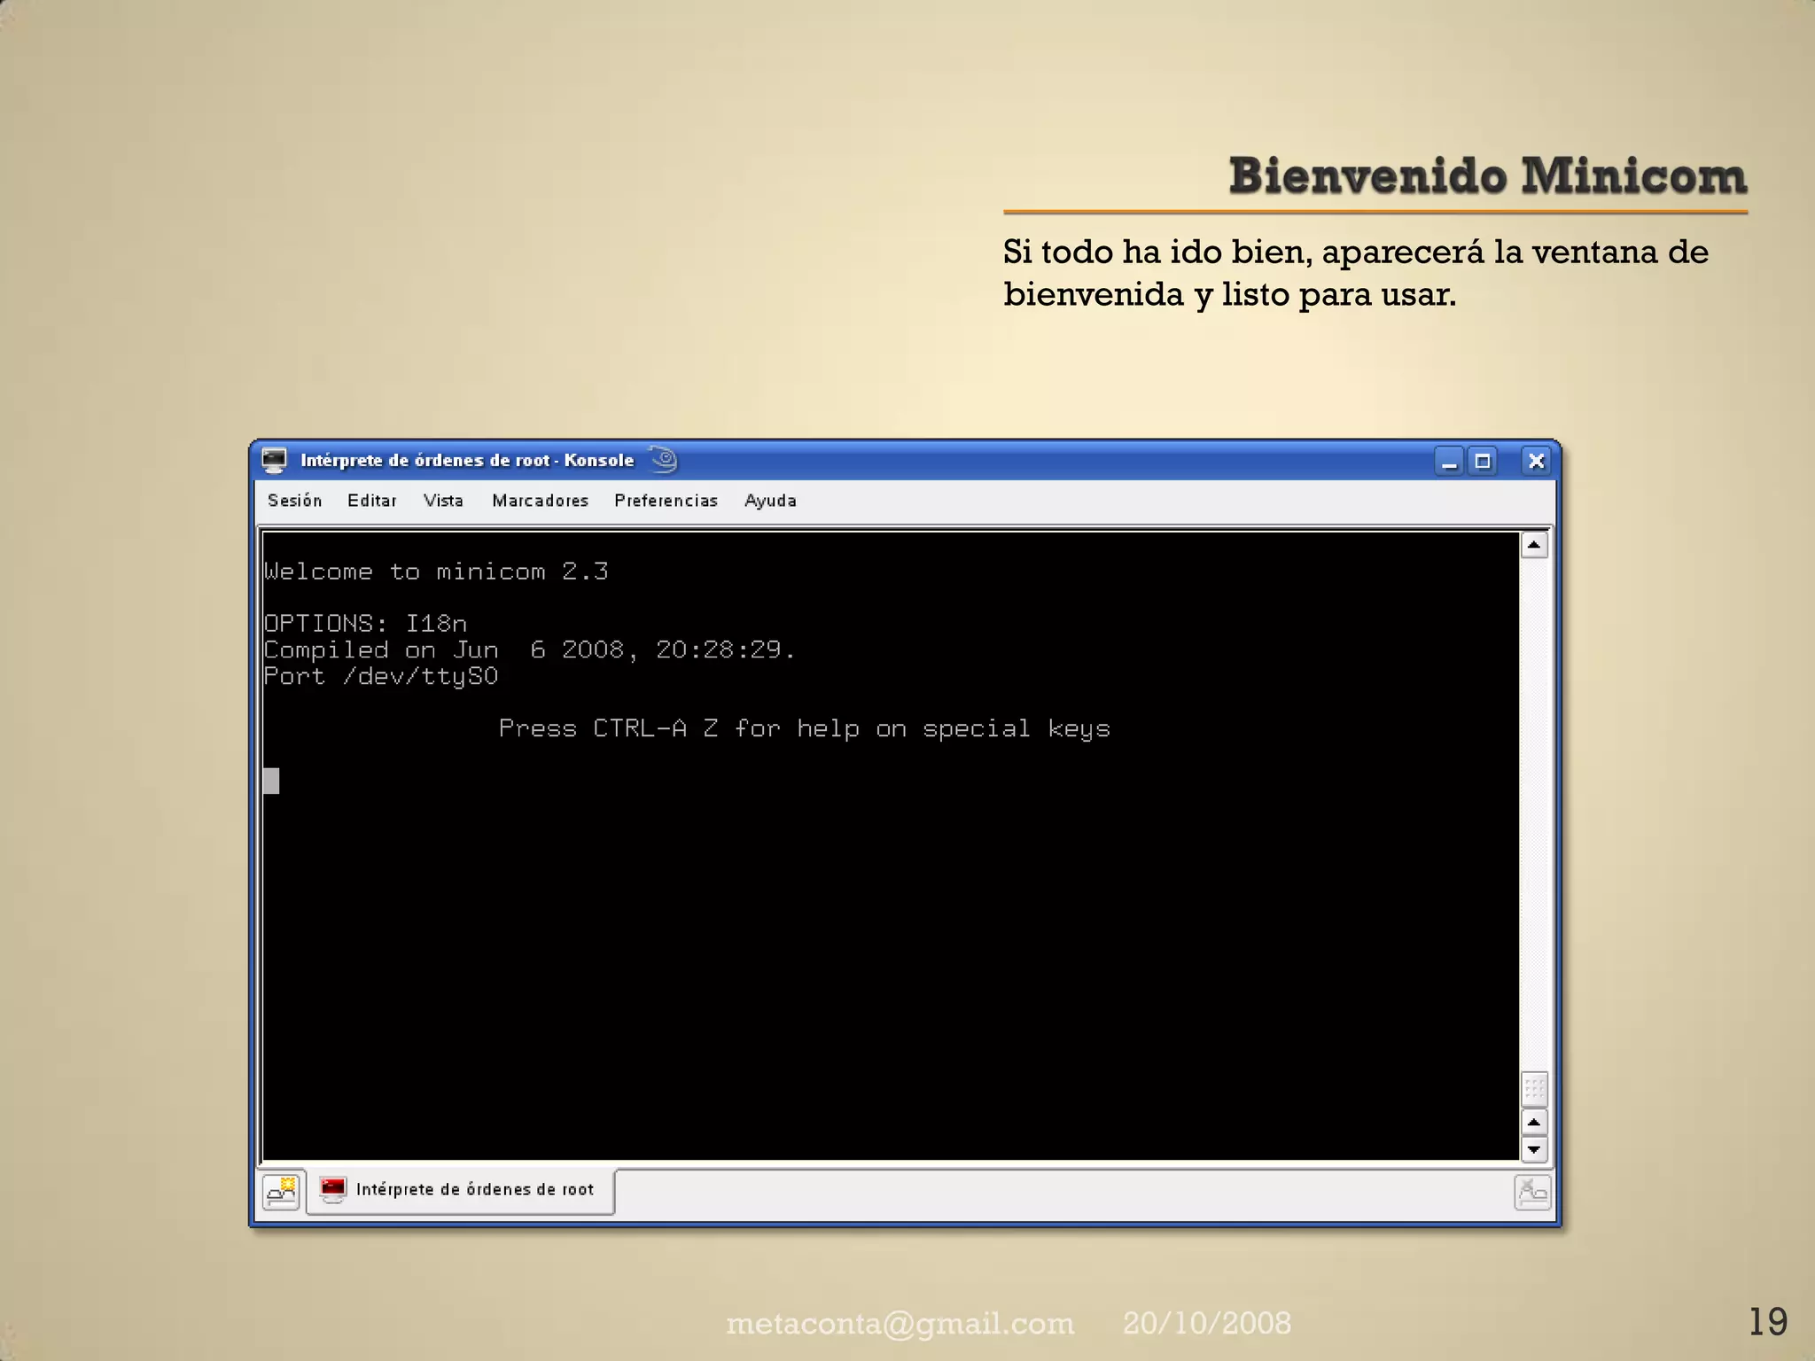Image resolution: width=1815 pixels, height=1361 pixels.
Task: Click the red terminal icon on session tab
Action: (333, 1189)
